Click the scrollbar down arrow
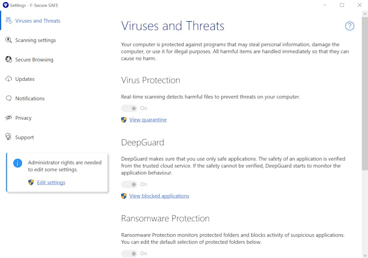This screenshot has height=258, width=368. 365,255
